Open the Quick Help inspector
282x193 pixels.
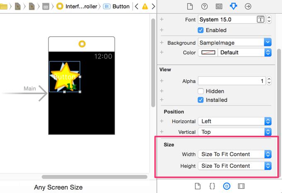point(204,7)
